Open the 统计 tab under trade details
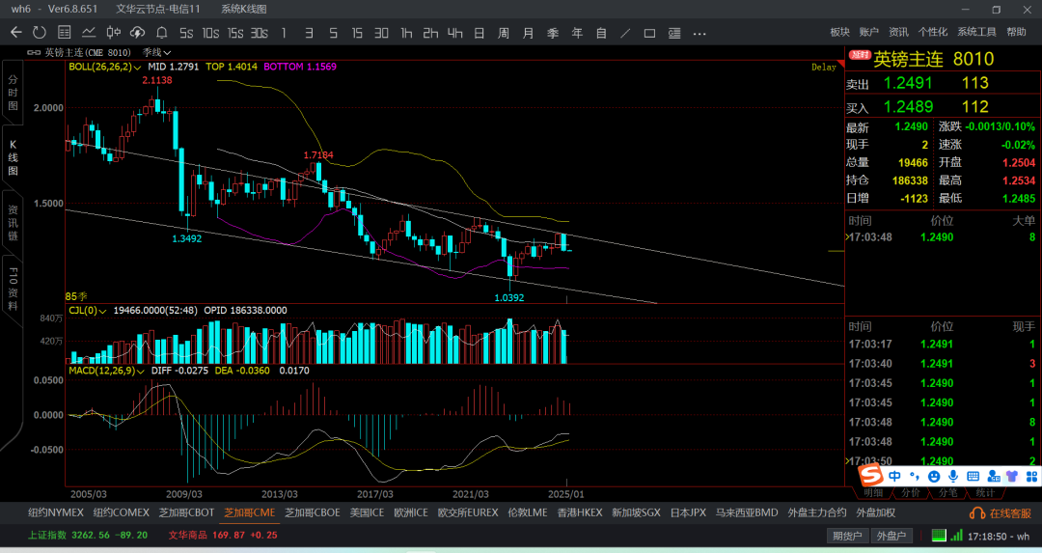This screenshot has height=553, width=1042. [985, 492]
